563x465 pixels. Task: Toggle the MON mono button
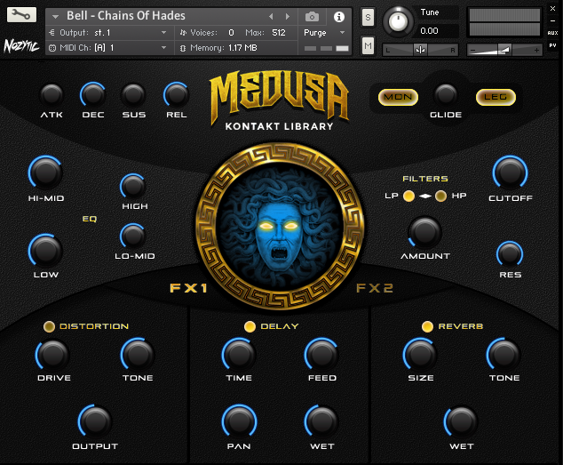[x=398, y=97]
